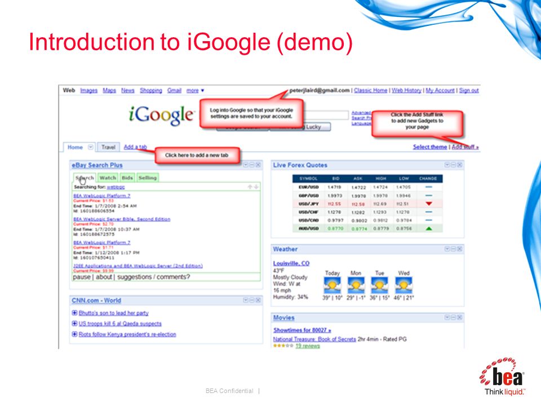
Task: Click Mon weather forecast icon
Action: click(356, 285)
